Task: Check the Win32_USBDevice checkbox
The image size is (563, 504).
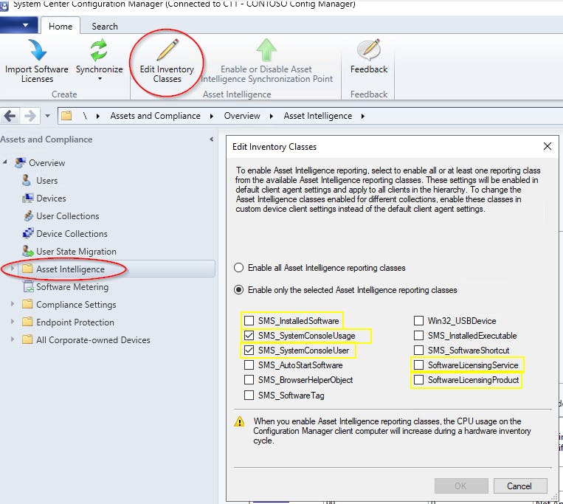Action: (x=418, y=320)
